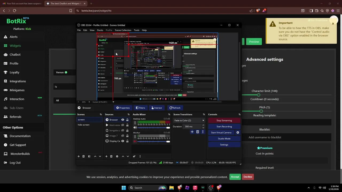The width and height of the screenshot is (342, 192).
Task: Open Brave main hamburger menu
Action: [338, 11]
